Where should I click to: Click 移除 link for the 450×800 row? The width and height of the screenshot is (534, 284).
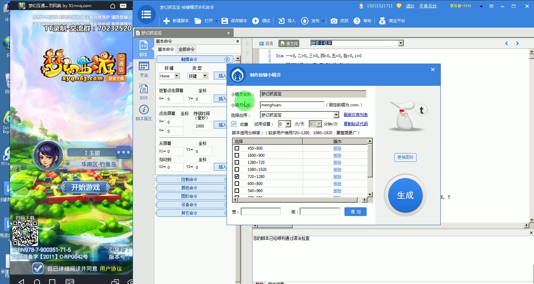(337, 148)
